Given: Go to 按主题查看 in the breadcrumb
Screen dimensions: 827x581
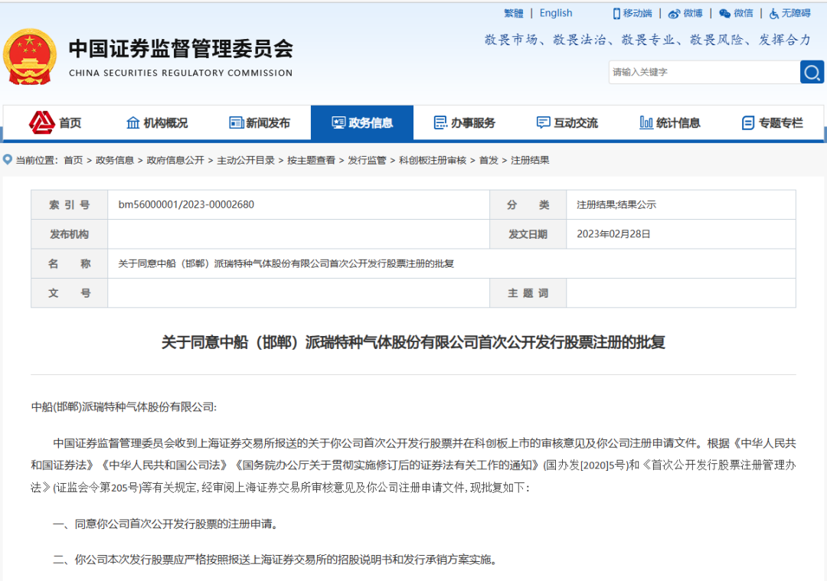Looking at the screenshot, I should 311,160.
